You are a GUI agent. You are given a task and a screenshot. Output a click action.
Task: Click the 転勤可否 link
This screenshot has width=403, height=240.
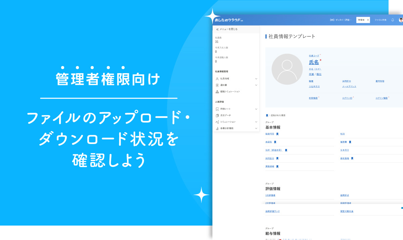point(270,134)
